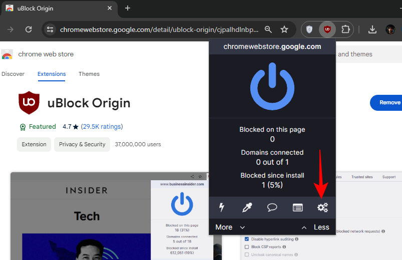Toggle Block CSP reports checkbox in screenshot

(x=247, y=247)
